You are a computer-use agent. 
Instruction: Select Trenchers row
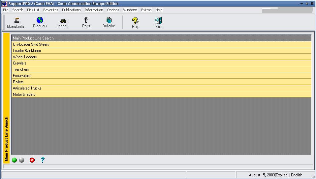[x=161, y=69]
